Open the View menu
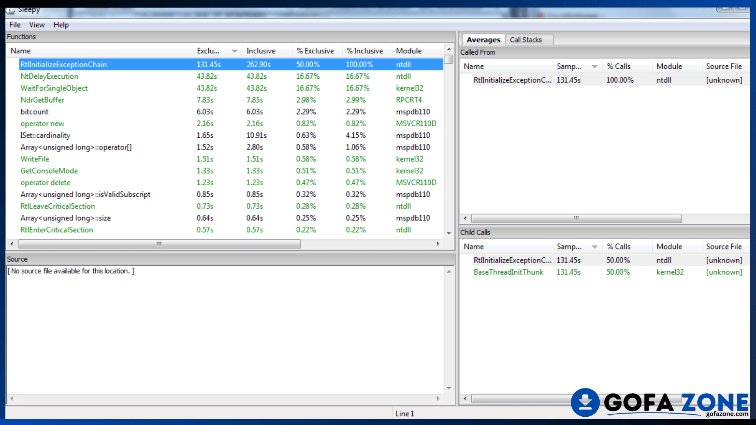This screenshot has width=756, height=425. coord(37,25)
